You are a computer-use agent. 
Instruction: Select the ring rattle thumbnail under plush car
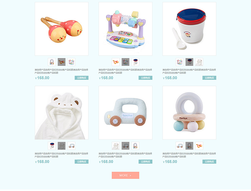[135, 146]
